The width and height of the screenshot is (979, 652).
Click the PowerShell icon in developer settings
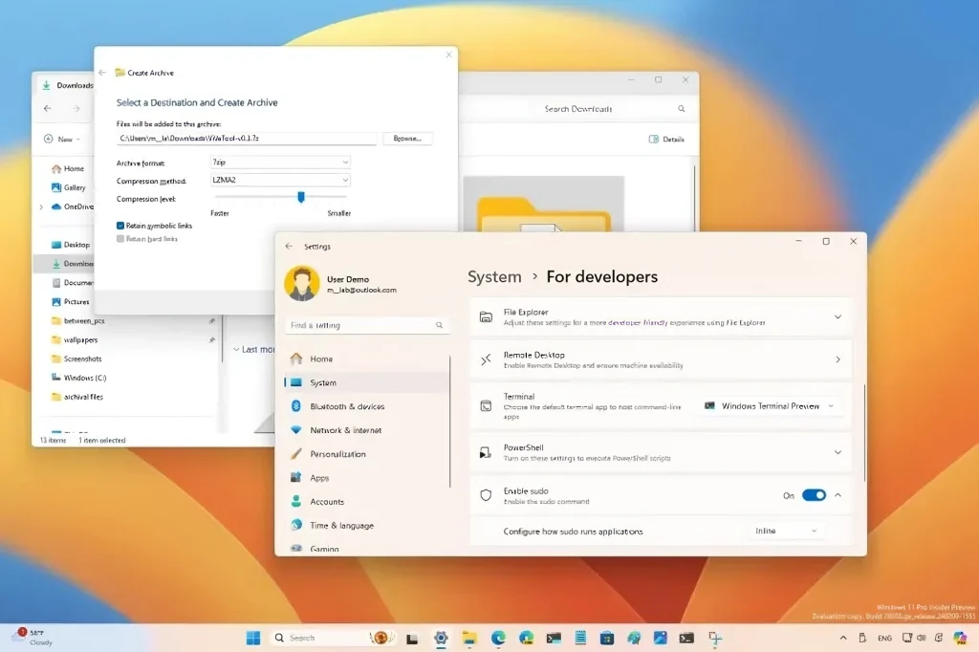488,452
